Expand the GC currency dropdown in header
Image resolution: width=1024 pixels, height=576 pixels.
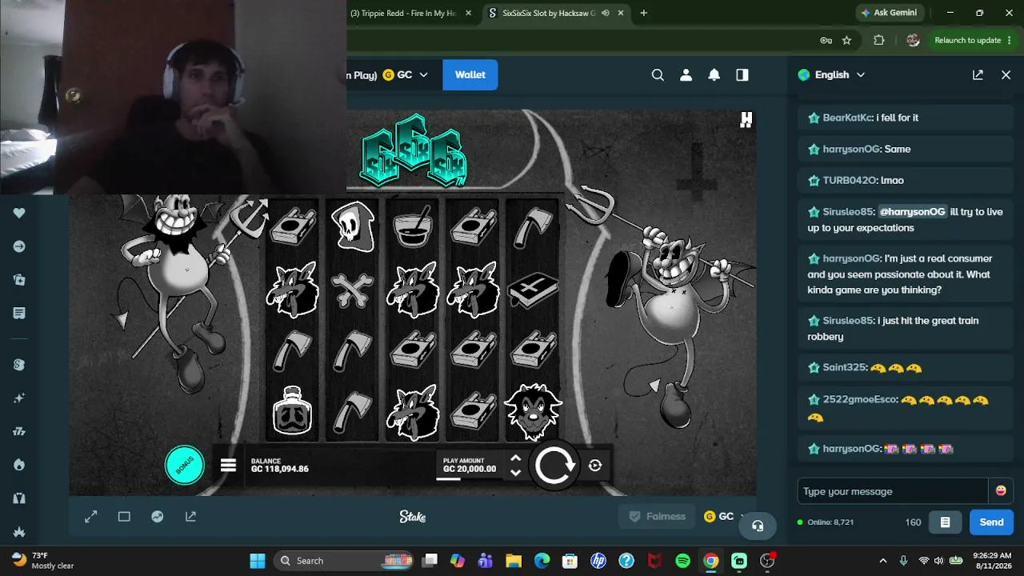[406, 74]
